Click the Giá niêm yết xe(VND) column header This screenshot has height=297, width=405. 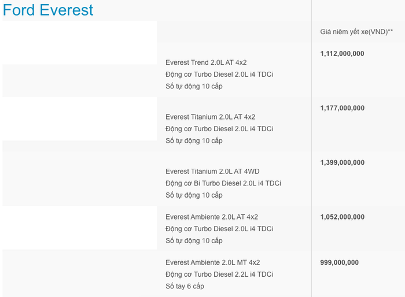pos(357,32)
